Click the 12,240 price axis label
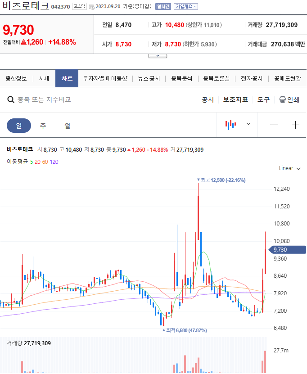 pyautogui.click(x=281, y=189)
